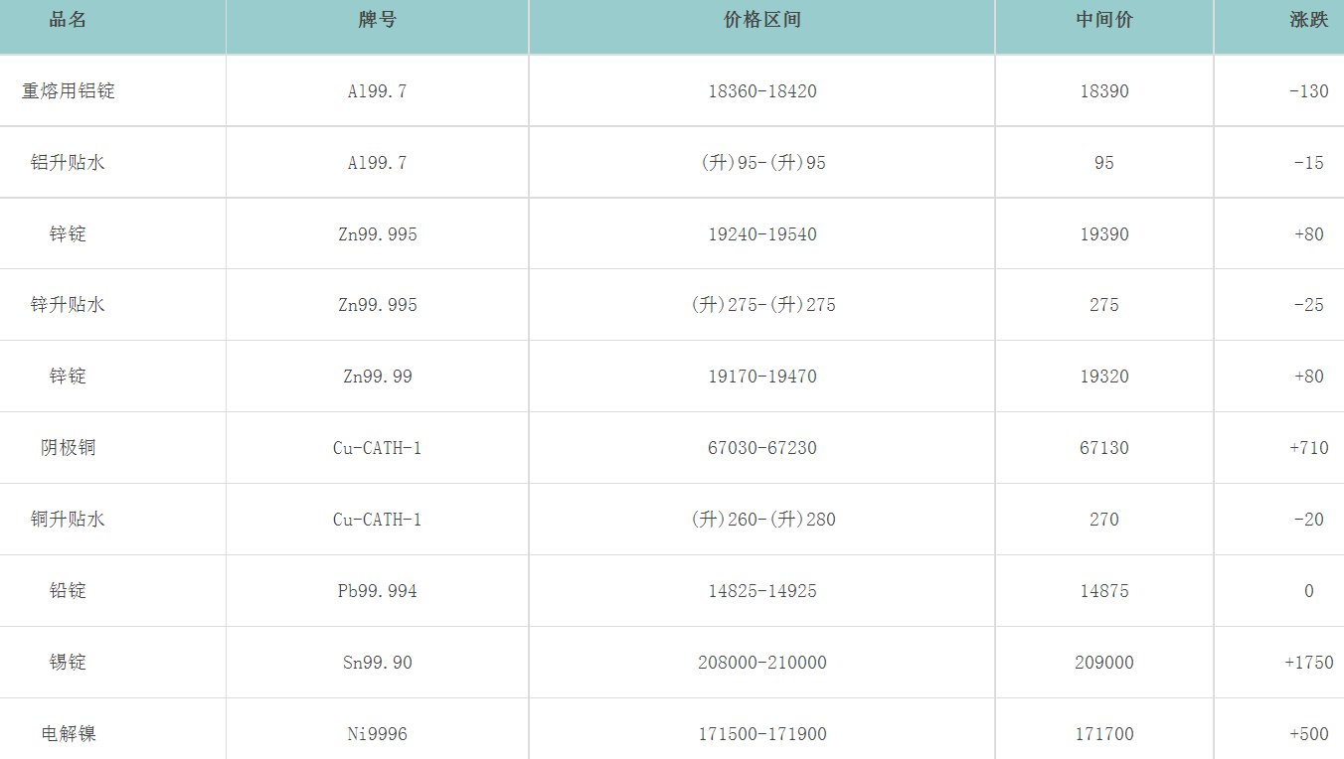Click the 阴极铜 product name
Image resolution: width=1344 pixels, height=759 pixels.
coord(68,448)
